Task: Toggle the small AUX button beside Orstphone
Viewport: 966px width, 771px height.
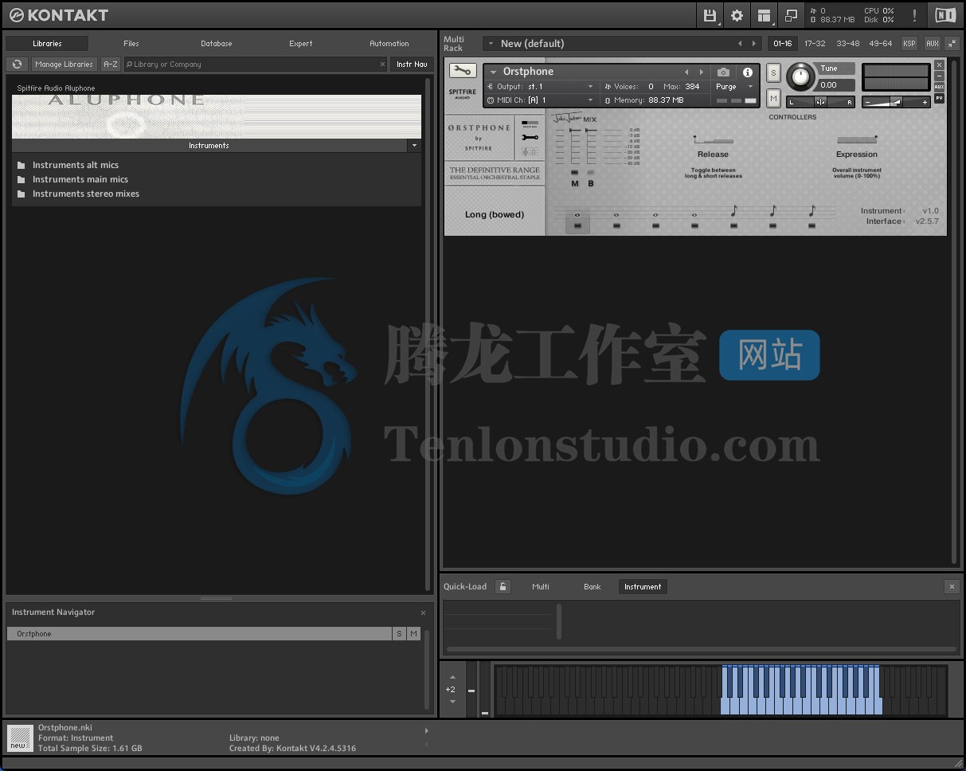Action: (939, 87)
